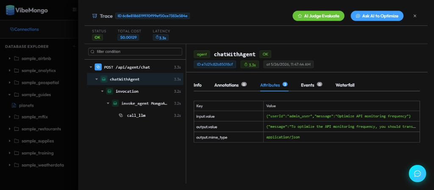The height and width of the screenshot is (190, 434).
Task: Click the output.mime_type key cell
Action: 228,137
